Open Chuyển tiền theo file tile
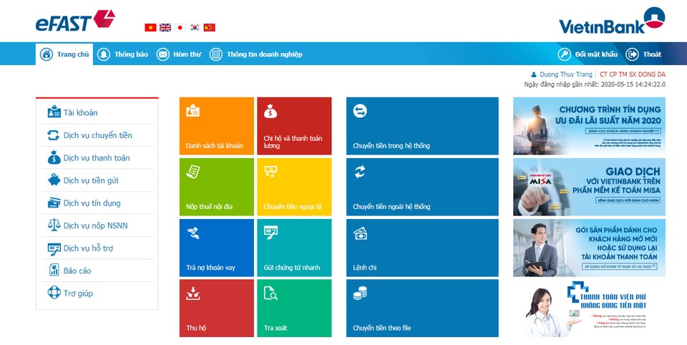Viewport: 687px width, 345px height. [x=422, y=308]
